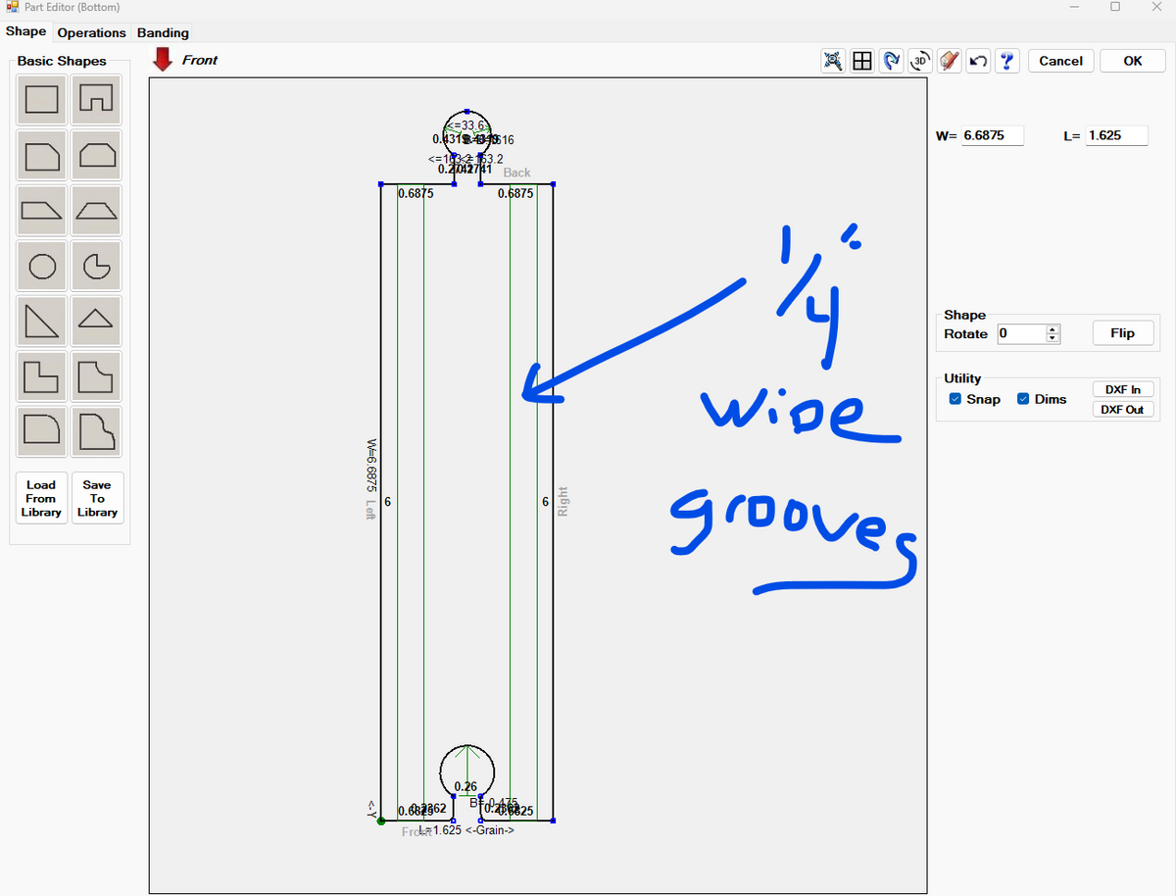
Task: Click the zoom extents magnifier icon
Action: [x=832, y=61]
